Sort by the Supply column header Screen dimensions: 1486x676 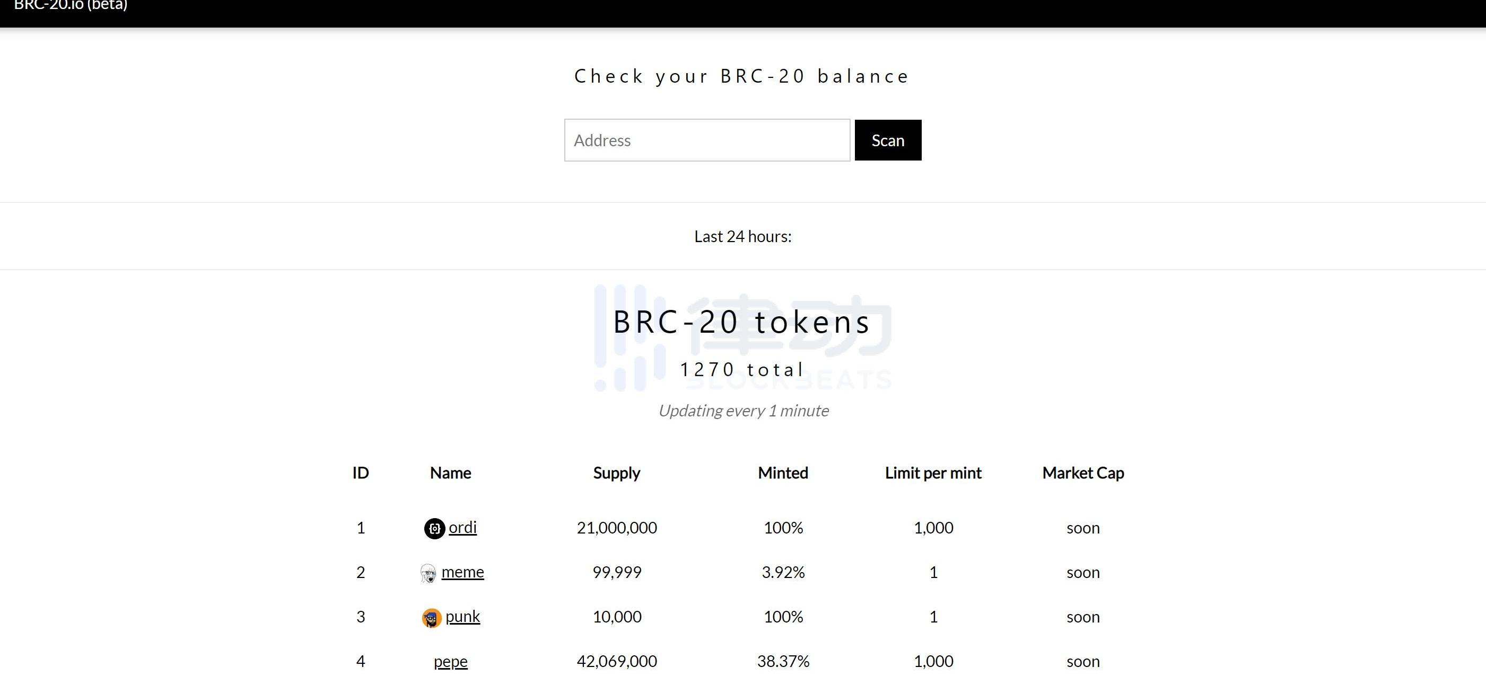coord(617,473)
